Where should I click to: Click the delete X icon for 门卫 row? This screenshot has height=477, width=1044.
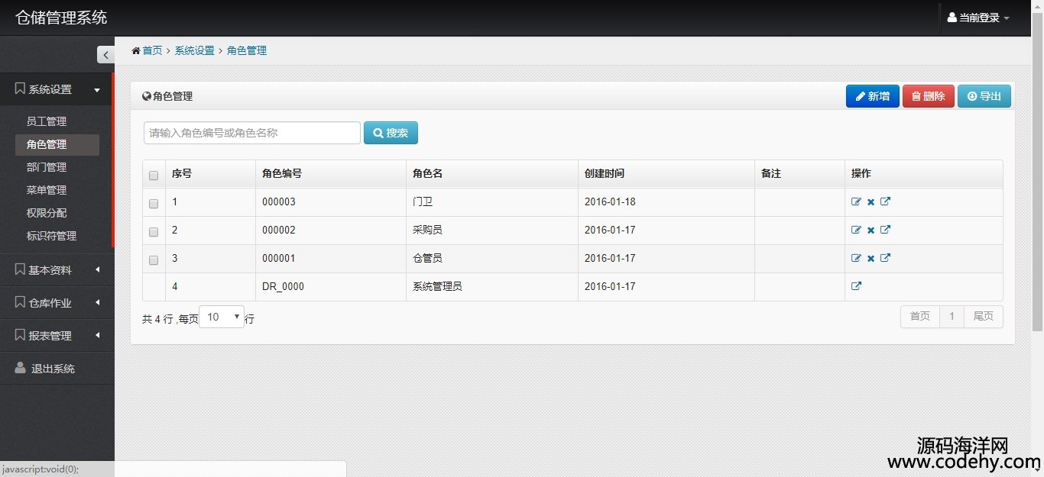point(871,202)
